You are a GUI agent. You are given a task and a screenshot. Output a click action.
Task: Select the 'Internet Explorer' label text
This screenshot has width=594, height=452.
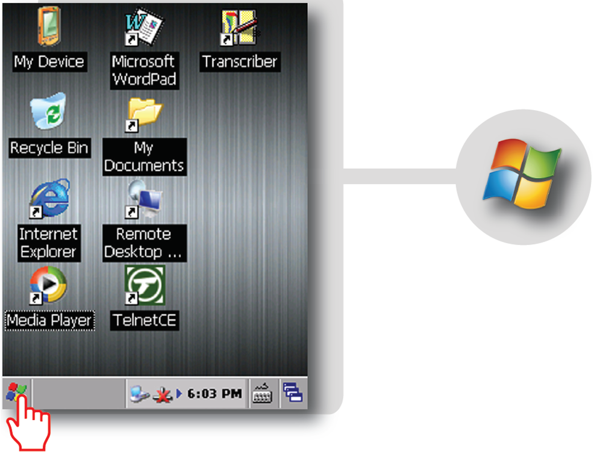(x=49, y=243)
